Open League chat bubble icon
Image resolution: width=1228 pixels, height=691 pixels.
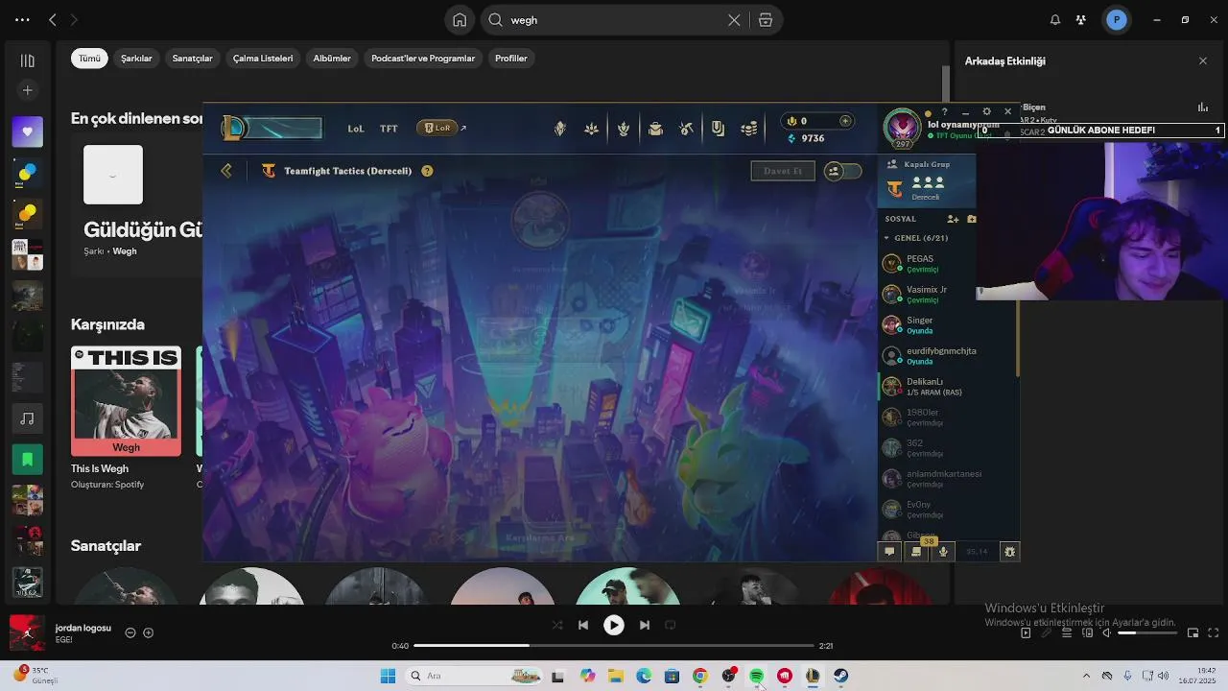point(889,552)
